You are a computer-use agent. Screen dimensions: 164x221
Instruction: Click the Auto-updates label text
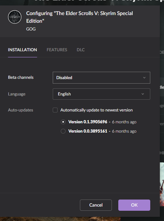pyautogui.click(x=20, y=110)
